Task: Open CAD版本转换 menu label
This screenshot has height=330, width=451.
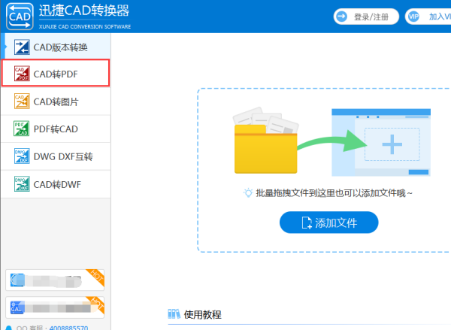Action: [x=60, y=47]
